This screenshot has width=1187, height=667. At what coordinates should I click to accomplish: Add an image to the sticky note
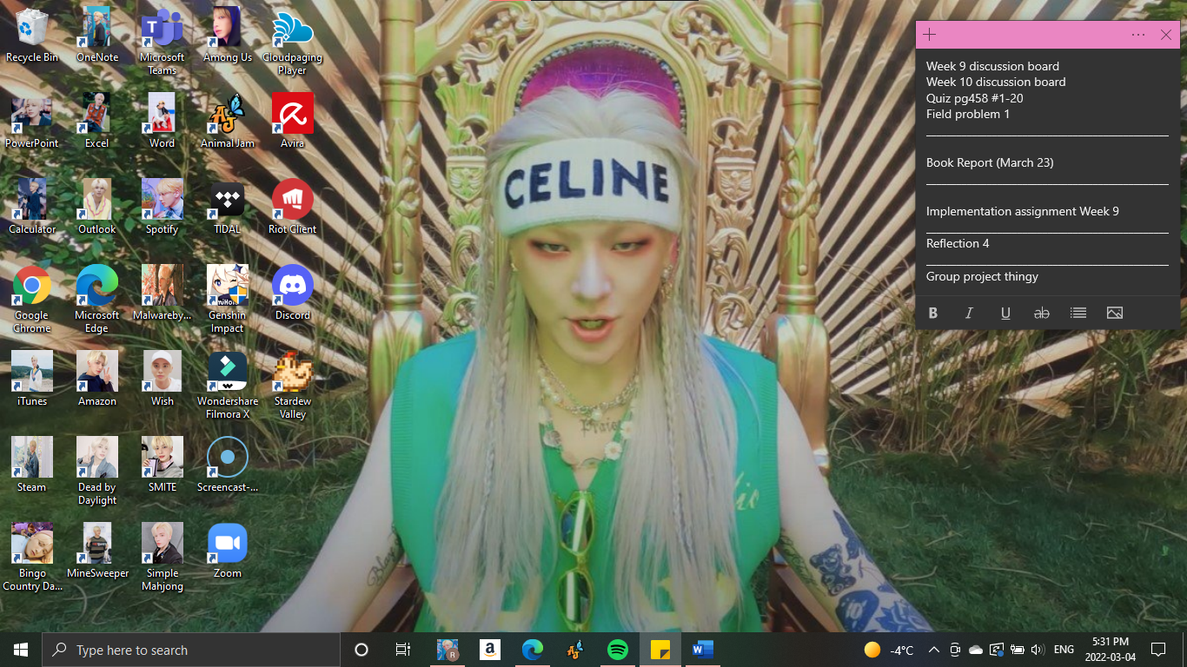tap(1115, 313)
